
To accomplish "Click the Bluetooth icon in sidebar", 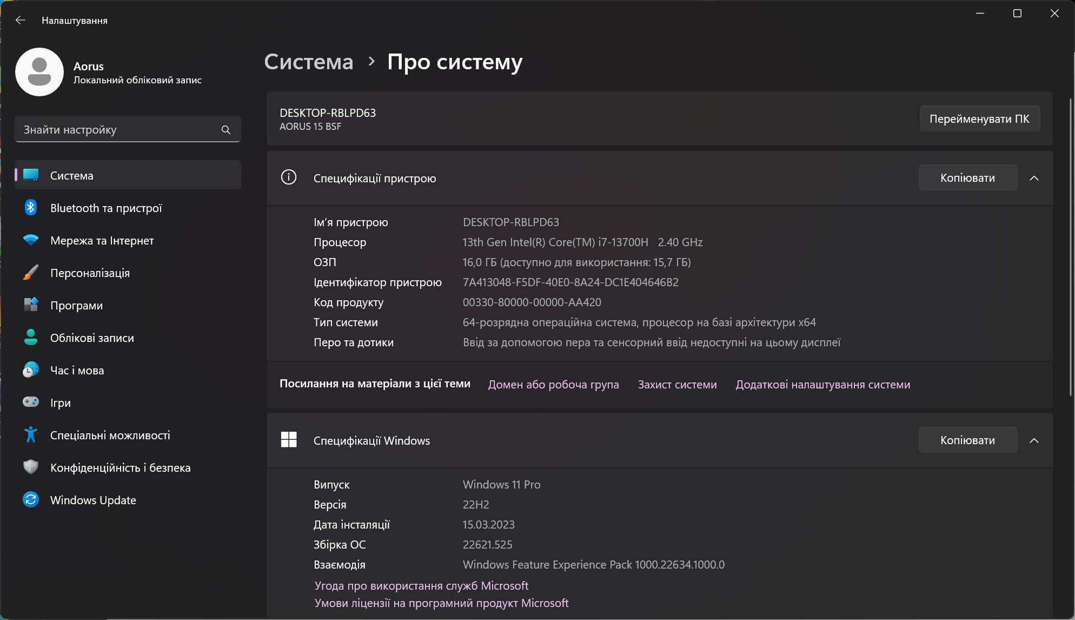I will 31,208.
